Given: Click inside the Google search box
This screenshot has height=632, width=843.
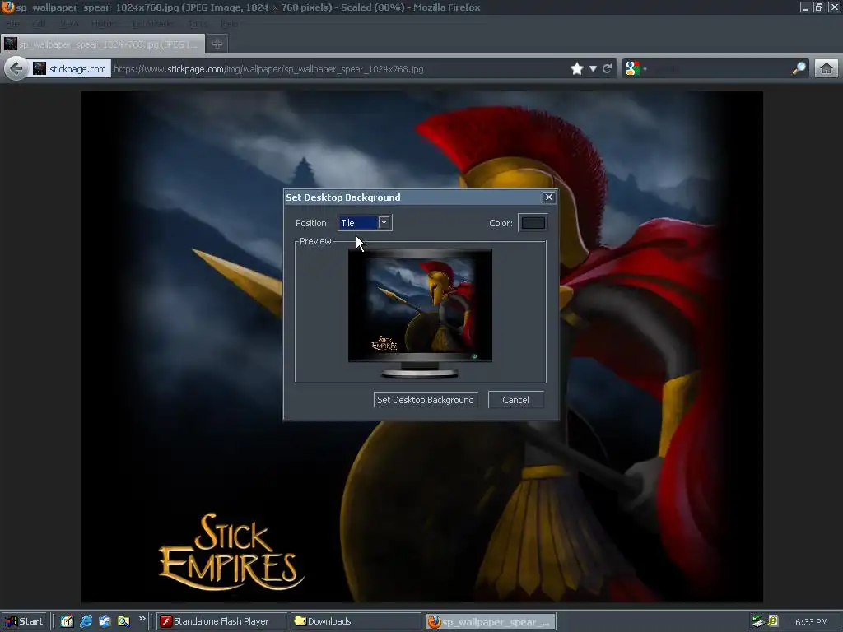Looking at the screenshot, I should 720,69.
